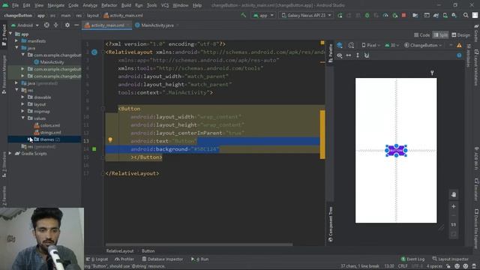Switch to the MainActivity.java tab
The height and width of the screenshot is (270, 480).
157,25
